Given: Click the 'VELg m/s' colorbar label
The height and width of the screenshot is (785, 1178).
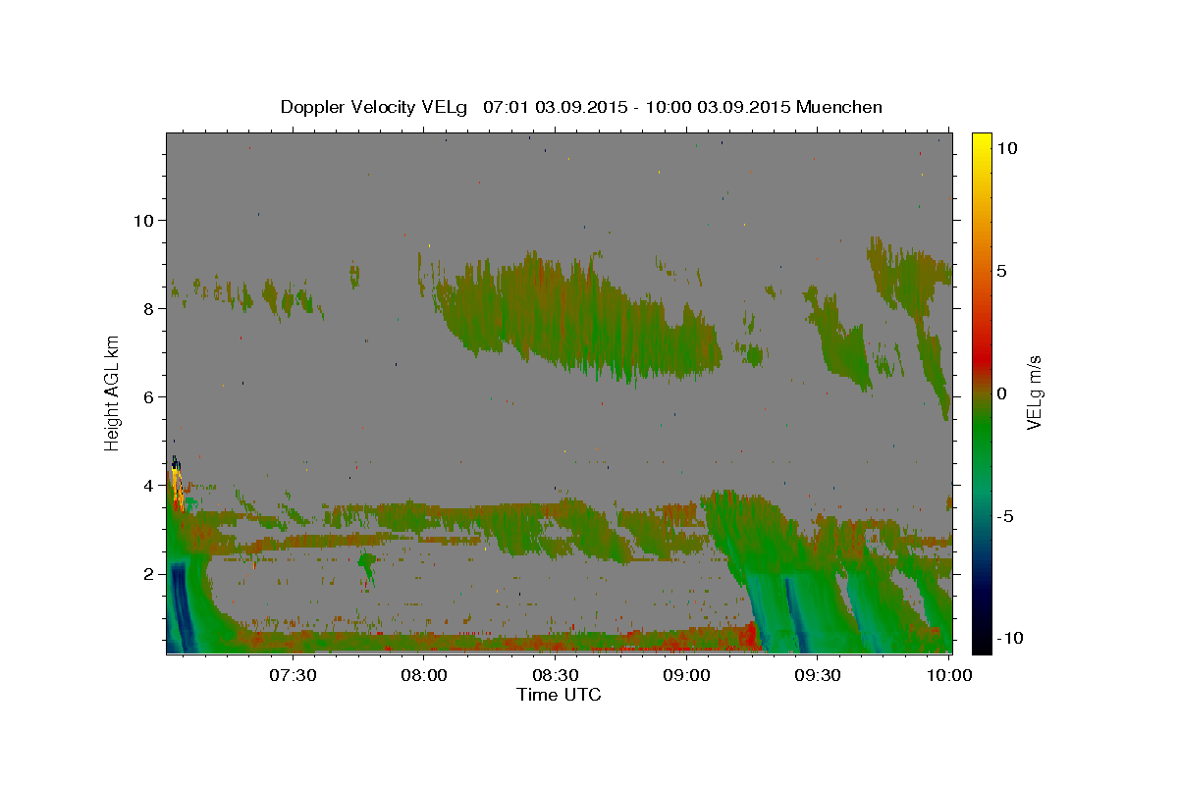Looking at the screenshot, I should point(1034,392).
